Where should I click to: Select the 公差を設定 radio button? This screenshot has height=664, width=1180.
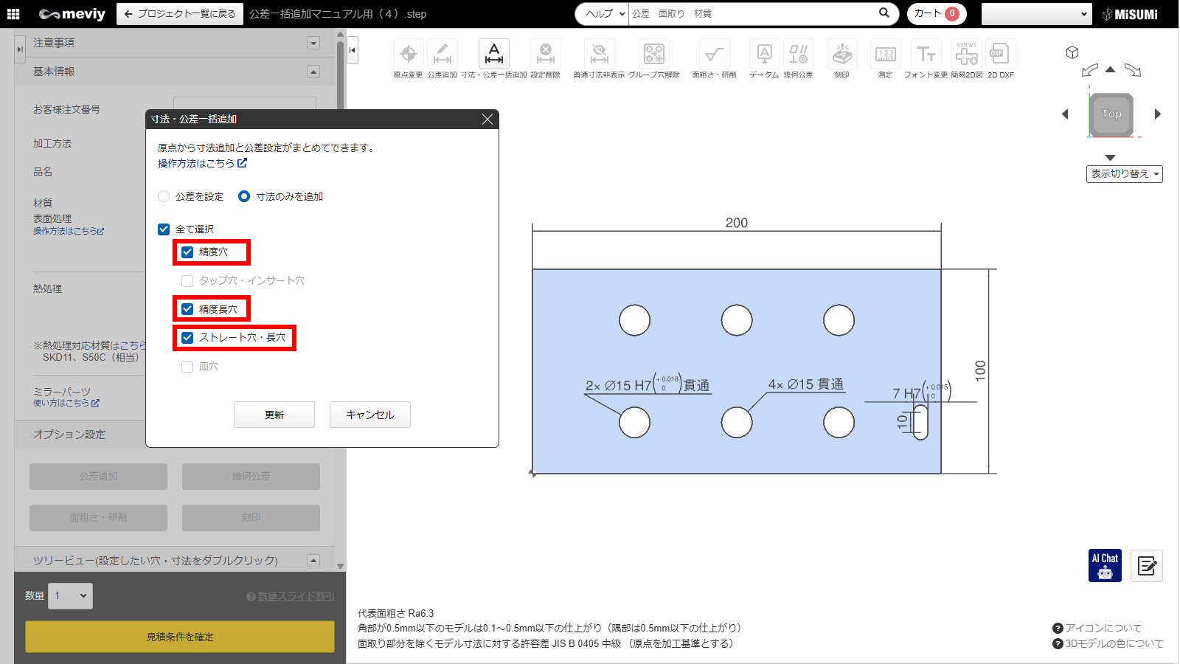[x=164, y=197]
